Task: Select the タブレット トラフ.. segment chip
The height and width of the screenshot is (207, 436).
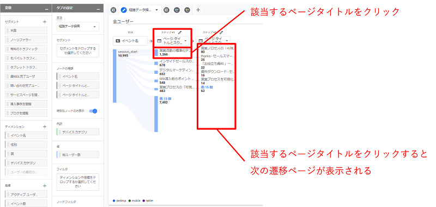Action: click(26, 67)
